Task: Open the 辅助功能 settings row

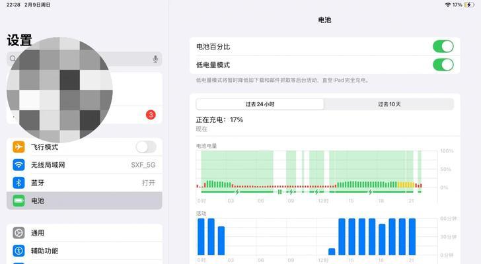Action: tap(85, 251)
